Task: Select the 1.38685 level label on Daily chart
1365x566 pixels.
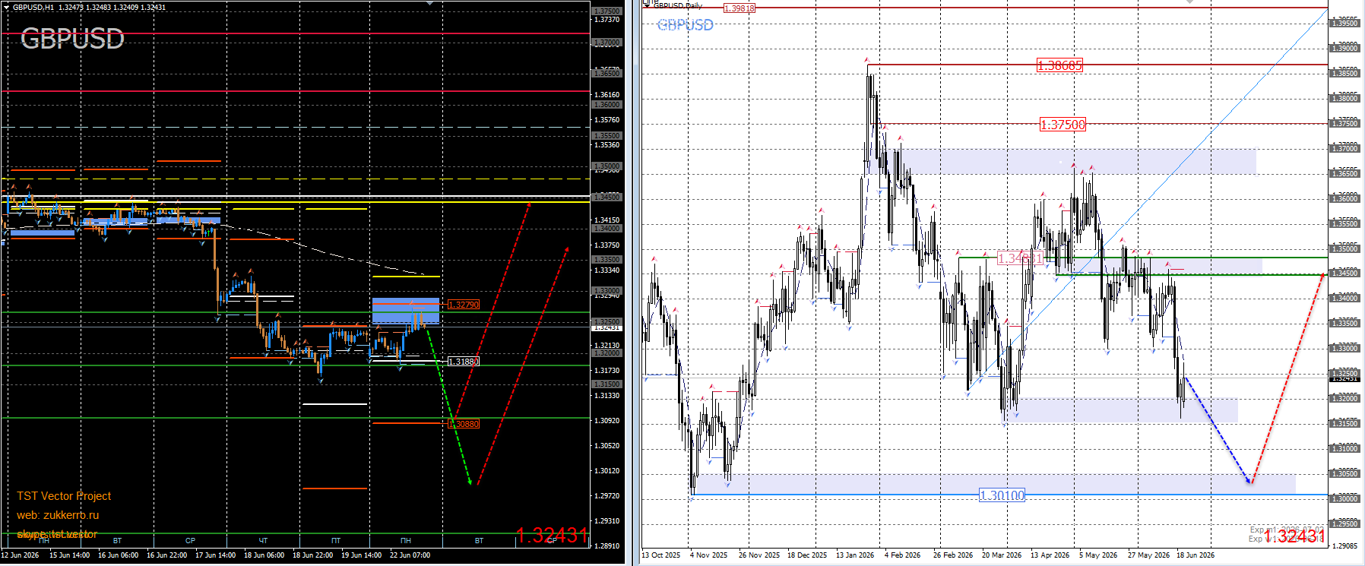Action: (1059, 65)
